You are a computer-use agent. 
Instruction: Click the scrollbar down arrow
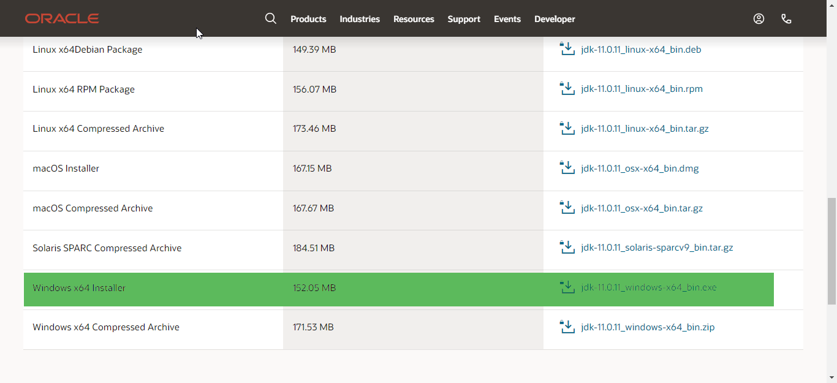[831, 377]
